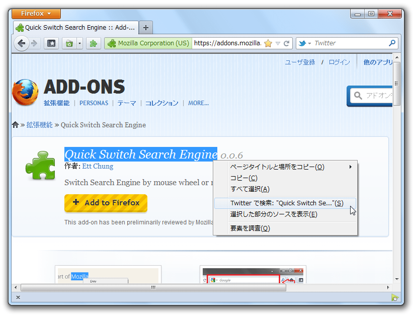The height and width of the screenshot is (316, 415).
Task: Expand ページタイトルと場所をコピー submenu
Action: point(285,167)
